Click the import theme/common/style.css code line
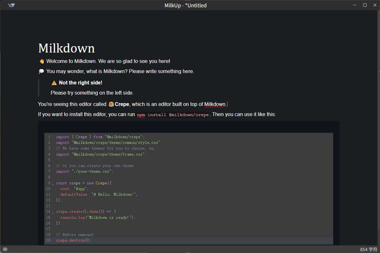The width and height of the screenshot is (380, 253). tap(109, 143)
